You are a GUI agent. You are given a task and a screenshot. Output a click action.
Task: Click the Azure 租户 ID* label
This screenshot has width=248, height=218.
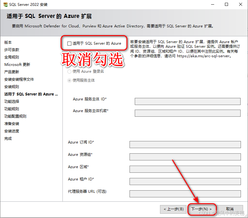[x=81, y=179]
